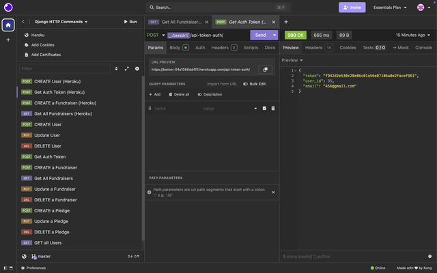This screenshot has height=273, width=437.
Task: Open the Heroku environment globe icon
Action: pos(27,35)
